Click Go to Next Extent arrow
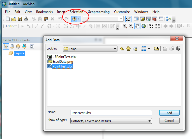192x139 pixels. (x=171, y=26)
